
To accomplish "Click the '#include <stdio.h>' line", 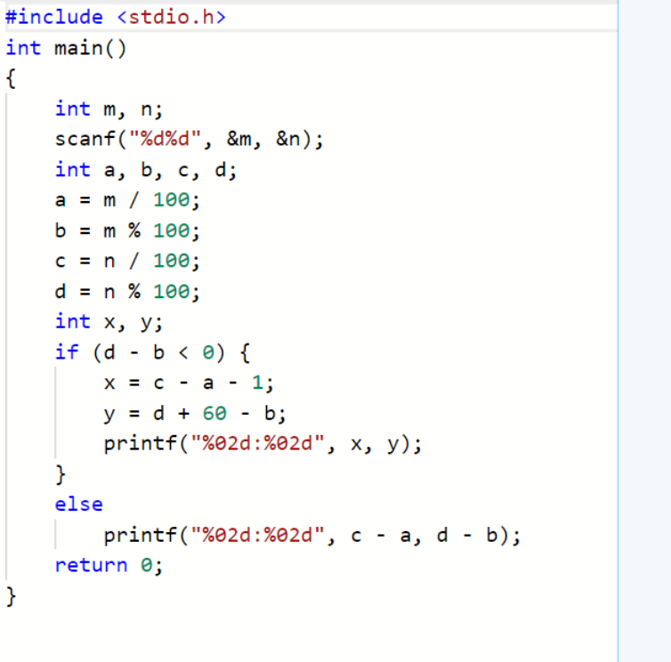I will point(115,18).
